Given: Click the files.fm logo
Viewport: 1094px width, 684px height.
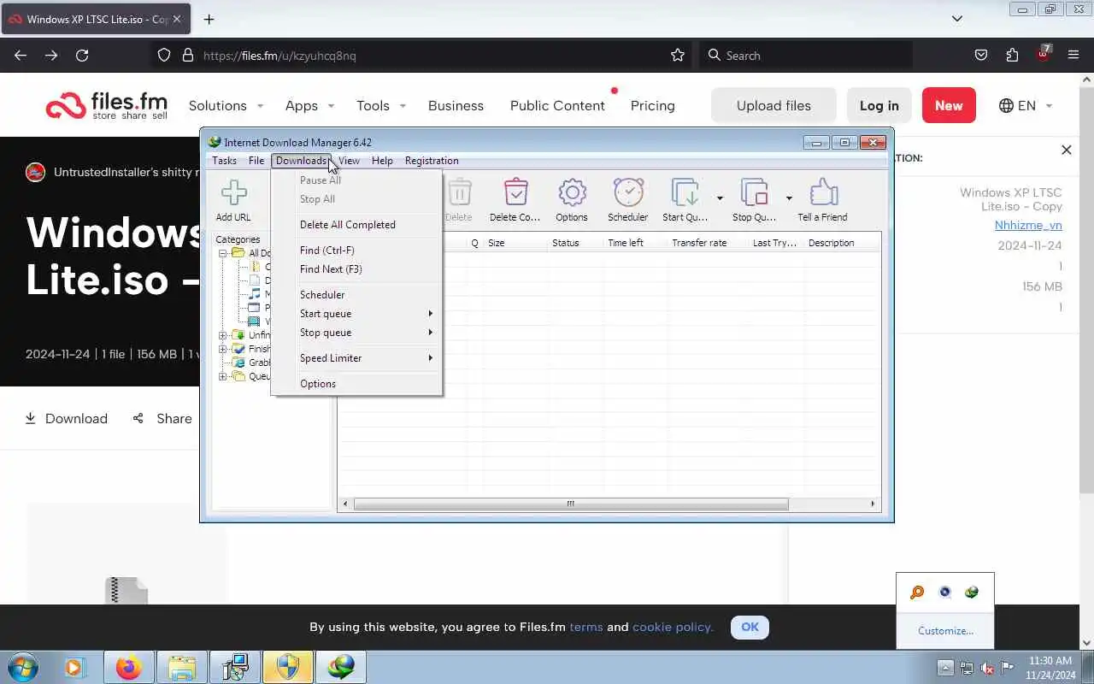Looking at the screenshot, I should 107,105.
